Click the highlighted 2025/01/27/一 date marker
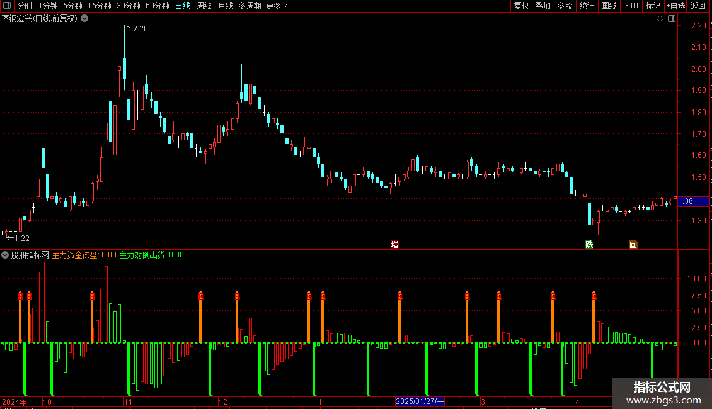712x409 pixels. [x=420, y=401]
